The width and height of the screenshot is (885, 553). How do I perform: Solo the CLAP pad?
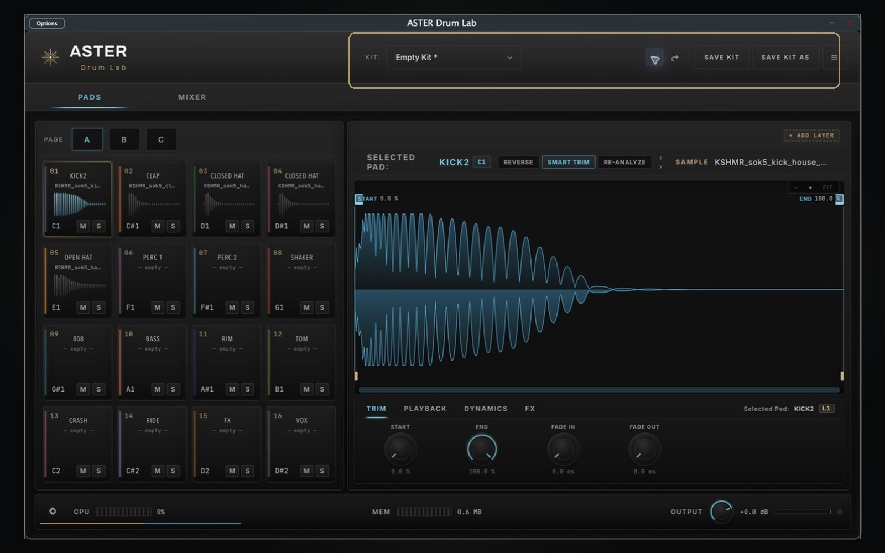173,226
